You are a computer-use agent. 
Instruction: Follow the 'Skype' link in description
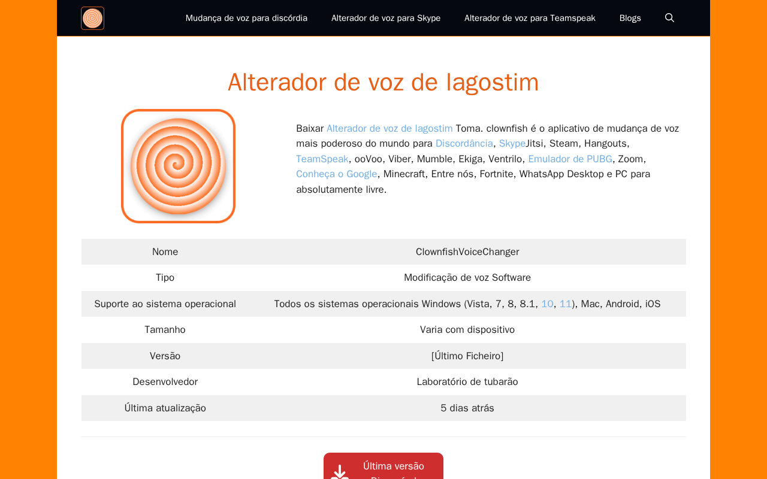tap(512, 144)
